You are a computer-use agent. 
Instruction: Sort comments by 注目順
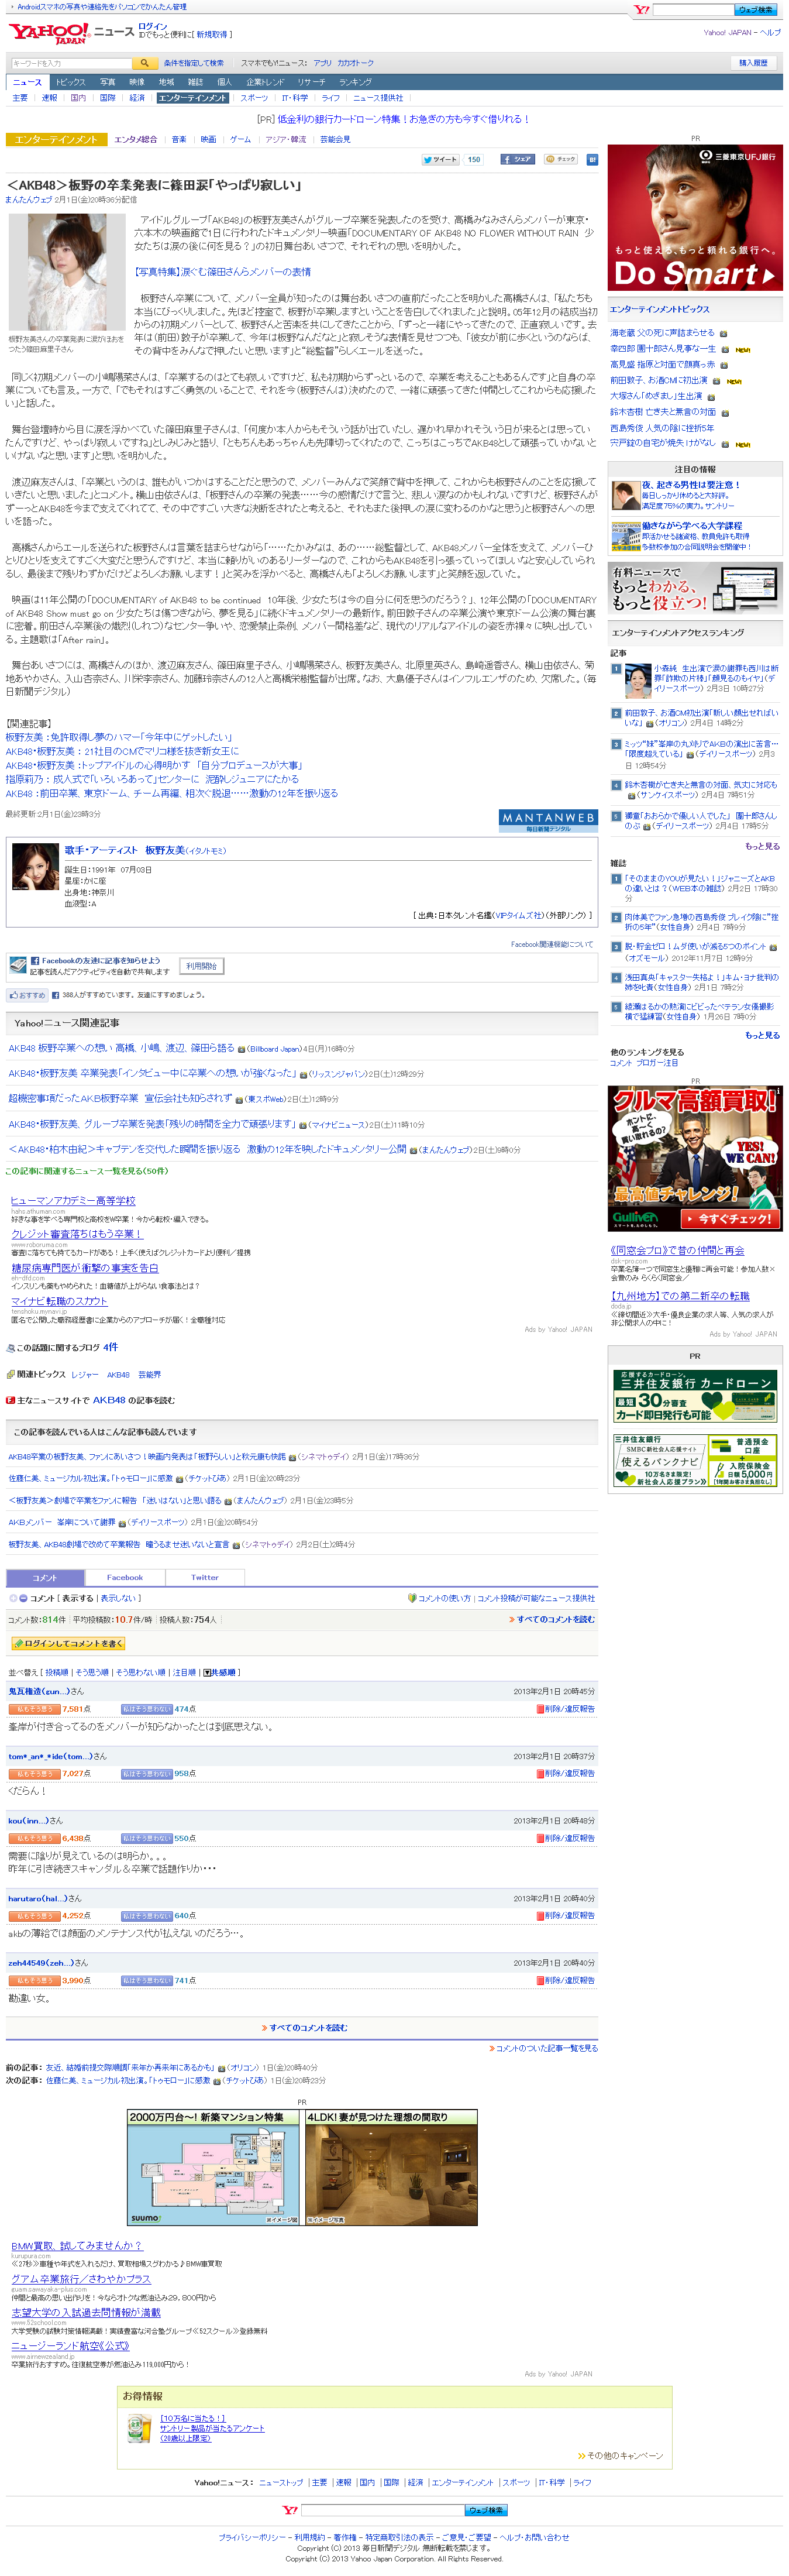pos(184,1672)
